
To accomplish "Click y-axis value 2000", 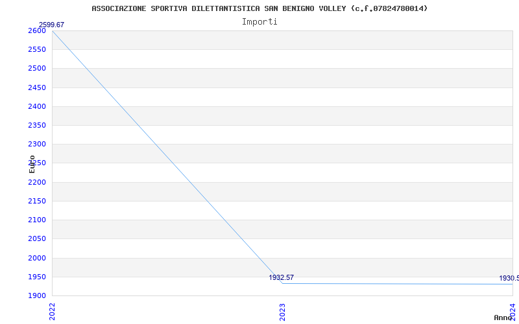I will [x=37, y=258].
